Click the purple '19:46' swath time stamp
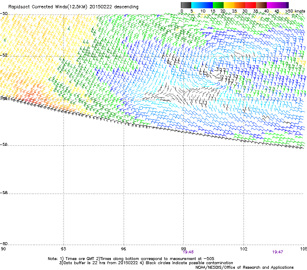This screenshot has width=307, height=270. (x=188, y=252)
